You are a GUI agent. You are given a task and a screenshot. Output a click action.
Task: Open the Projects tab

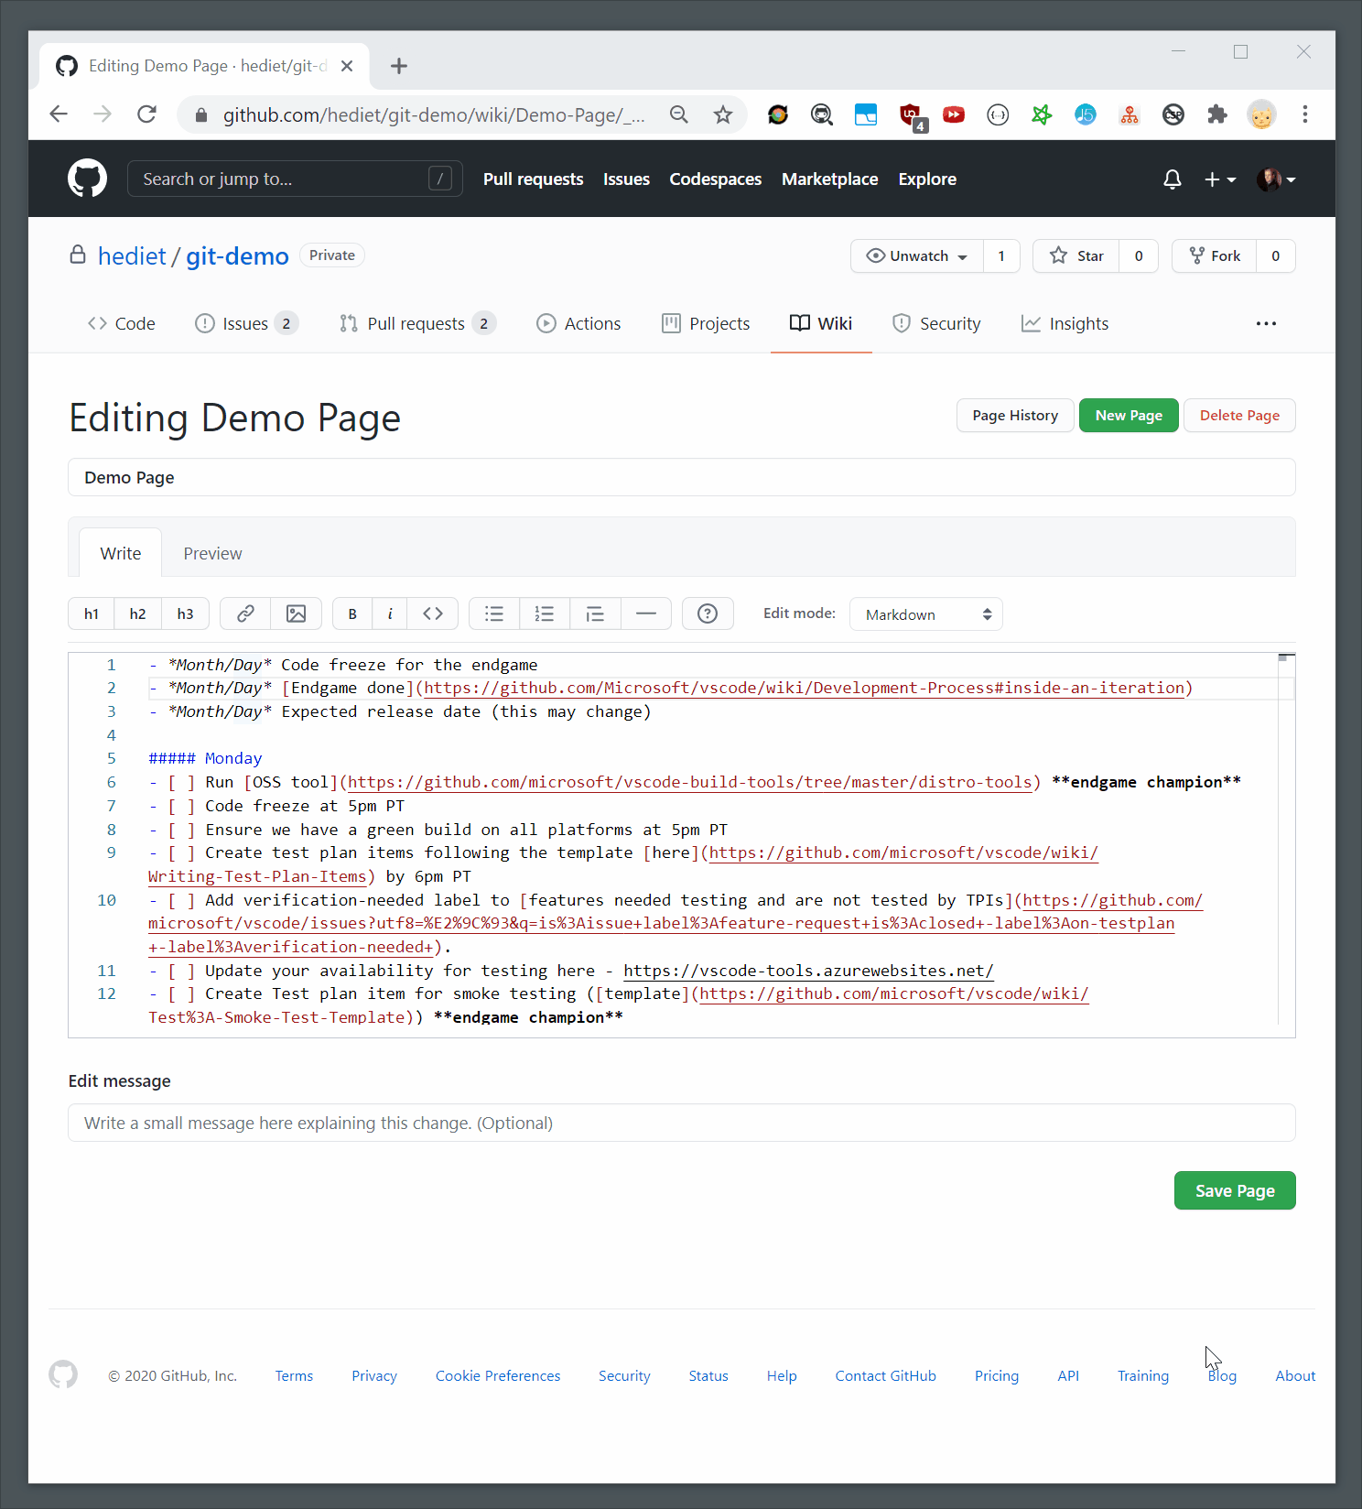coord(706,323)
